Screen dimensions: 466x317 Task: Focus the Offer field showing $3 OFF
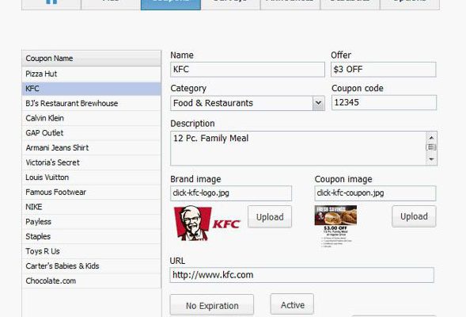[384, 70]
